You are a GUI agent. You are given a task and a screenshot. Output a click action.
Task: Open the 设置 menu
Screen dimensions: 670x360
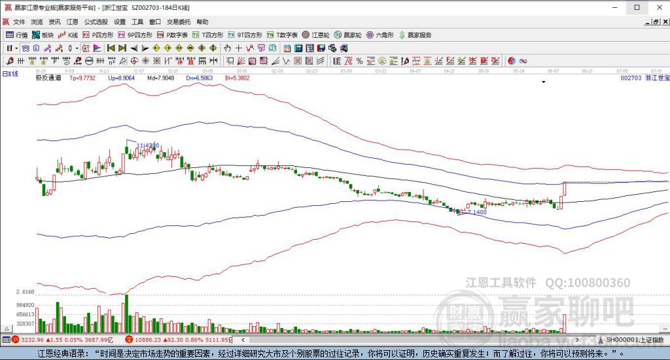coord(120,22)
